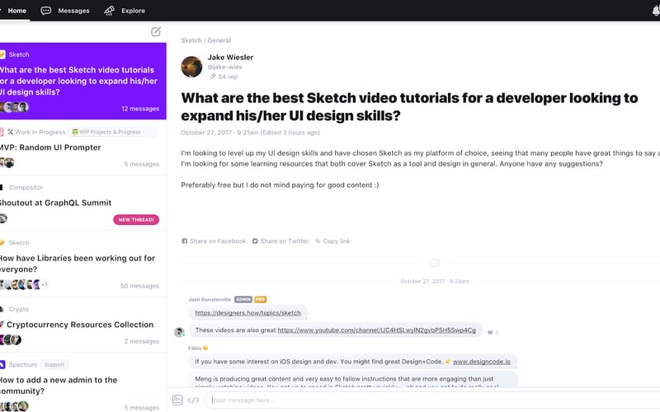Viewport: 660px width, 412px height.
Task: Click the Explore telescope icon
Action: tap(110, 11)
